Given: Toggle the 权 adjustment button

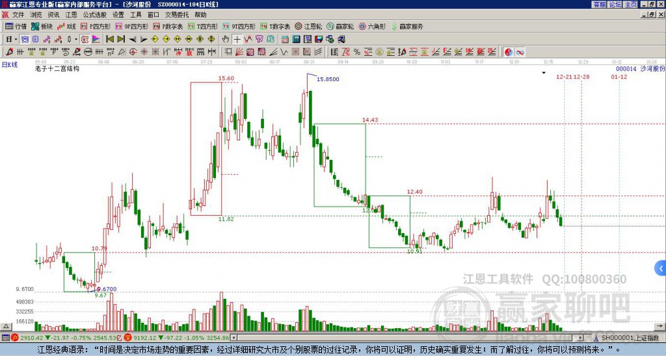Looking at the screenshot, I should [85, 40].
